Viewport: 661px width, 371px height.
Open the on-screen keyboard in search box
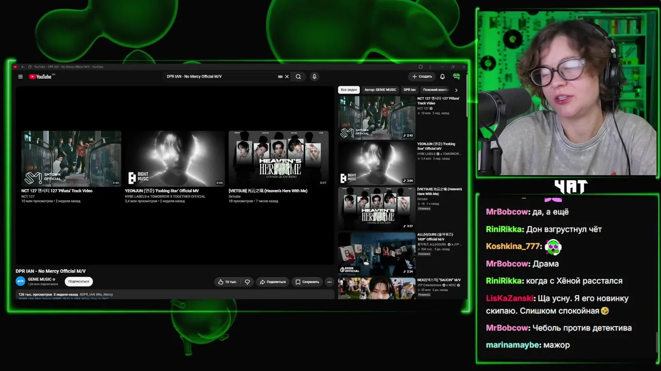pos(280,77)
